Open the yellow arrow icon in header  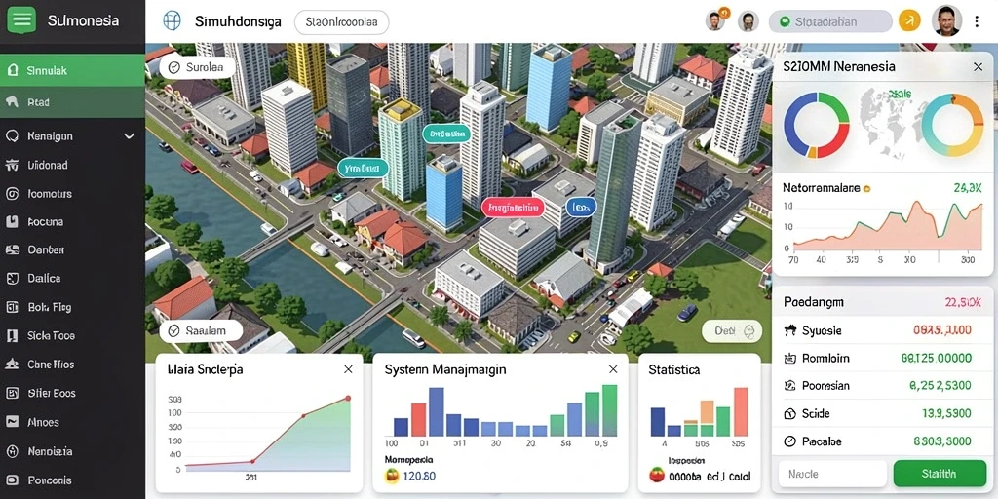(x=909, y=21)
